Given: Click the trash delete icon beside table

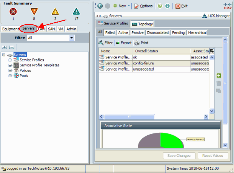Looking at the screenshot, I should pos(219,83).
